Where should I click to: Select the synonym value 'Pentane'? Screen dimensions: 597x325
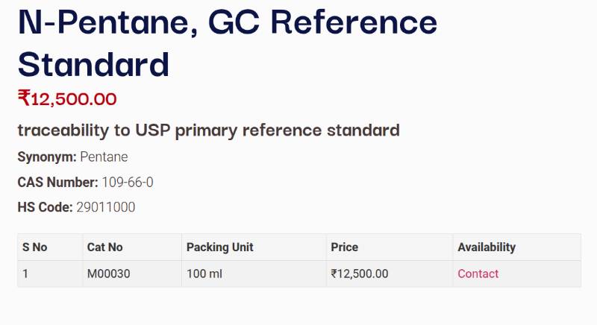click(104, 157)
